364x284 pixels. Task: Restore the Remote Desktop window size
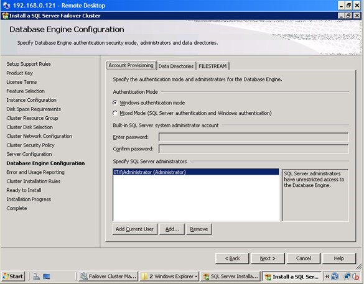point(348,6)
